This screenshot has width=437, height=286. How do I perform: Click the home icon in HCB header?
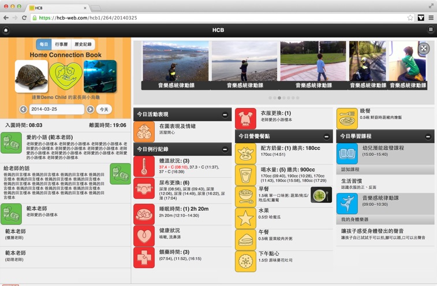(x=6, y=30)
